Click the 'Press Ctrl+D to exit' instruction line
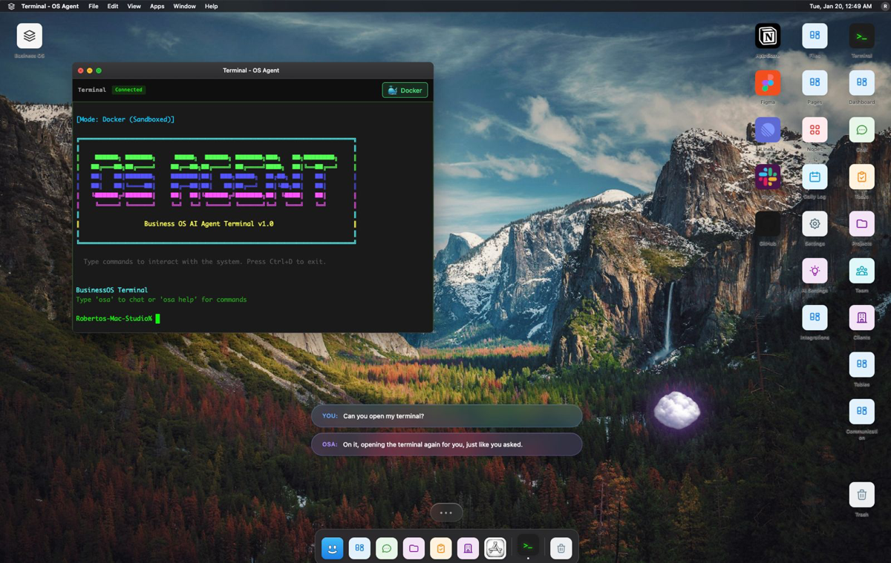The height and width of the screenshot is (563, 891). tap(204, 262)
